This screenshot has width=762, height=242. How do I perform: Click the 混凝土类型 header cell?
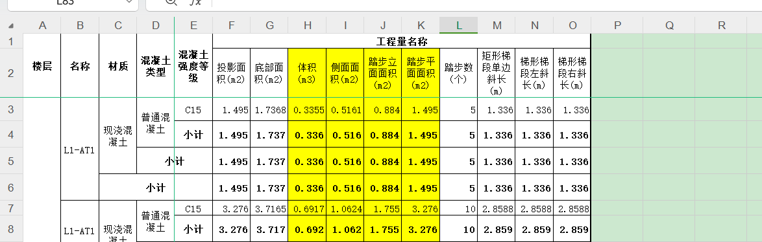pos(156,66)
